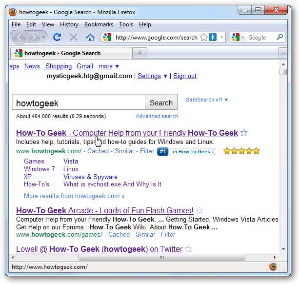300x285 pixels.
Task: Open the Gmail link
Action: coord(85,66)
